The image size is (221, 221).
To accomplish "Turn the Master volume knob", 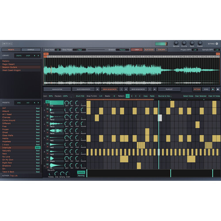I will pyautogui.click(x=200, y=43).
